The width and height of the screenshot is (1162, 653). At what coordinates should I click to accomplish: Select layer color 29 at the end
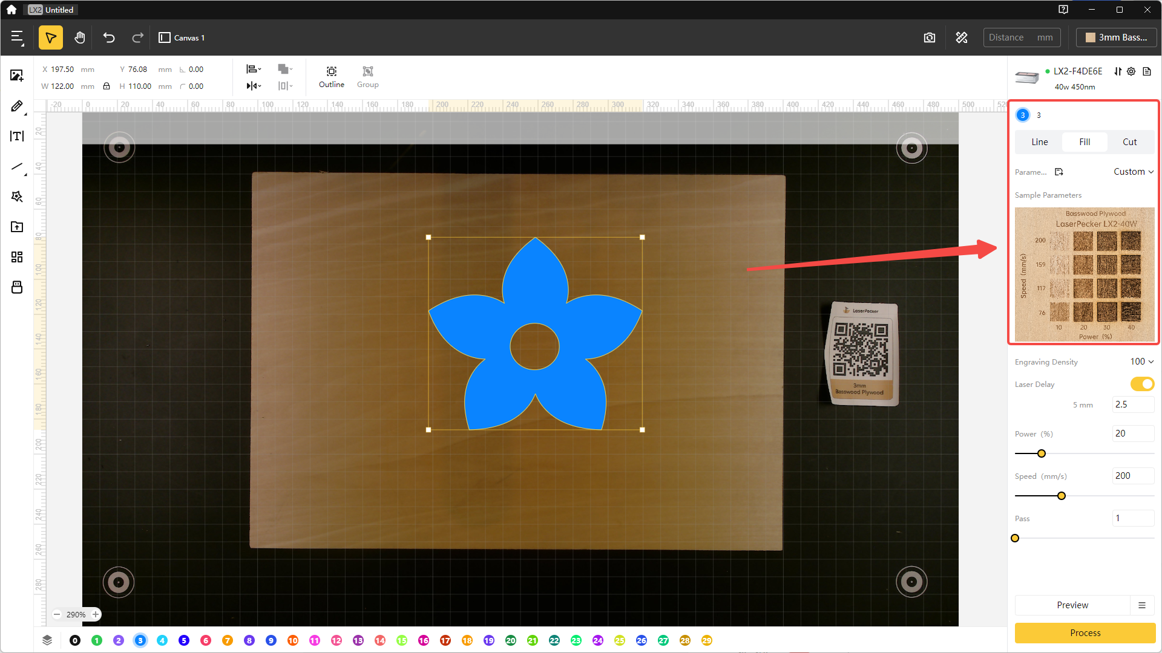click(x=707, y=640)
